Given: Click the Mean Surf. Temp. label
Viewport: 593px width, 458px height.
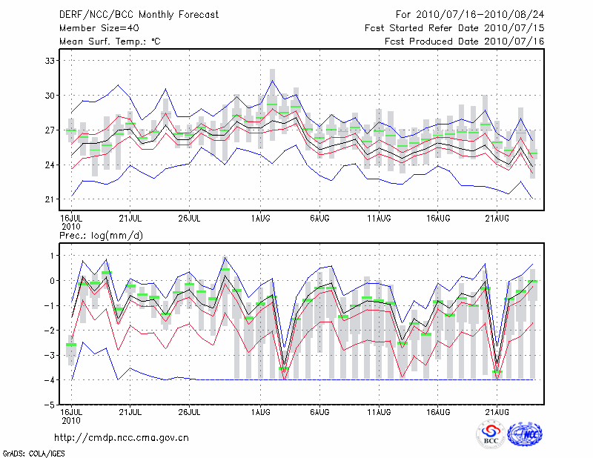Looking at the screenshot, I should coord(110,41).
